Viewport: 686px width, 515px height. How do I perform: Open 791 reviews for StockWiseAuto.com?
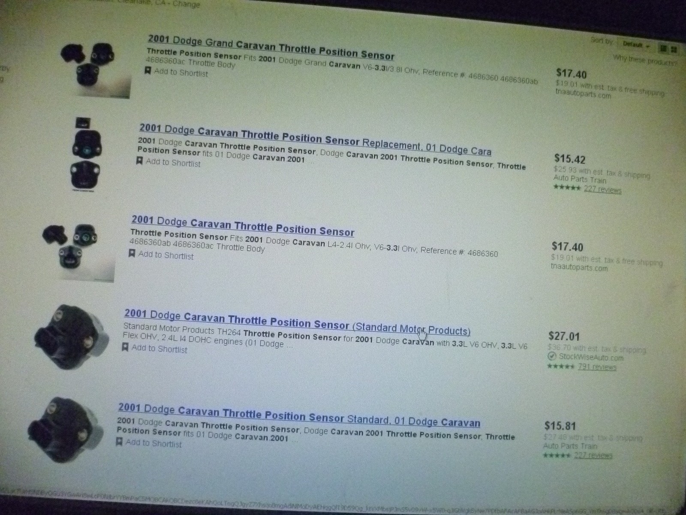pos(597,367)
